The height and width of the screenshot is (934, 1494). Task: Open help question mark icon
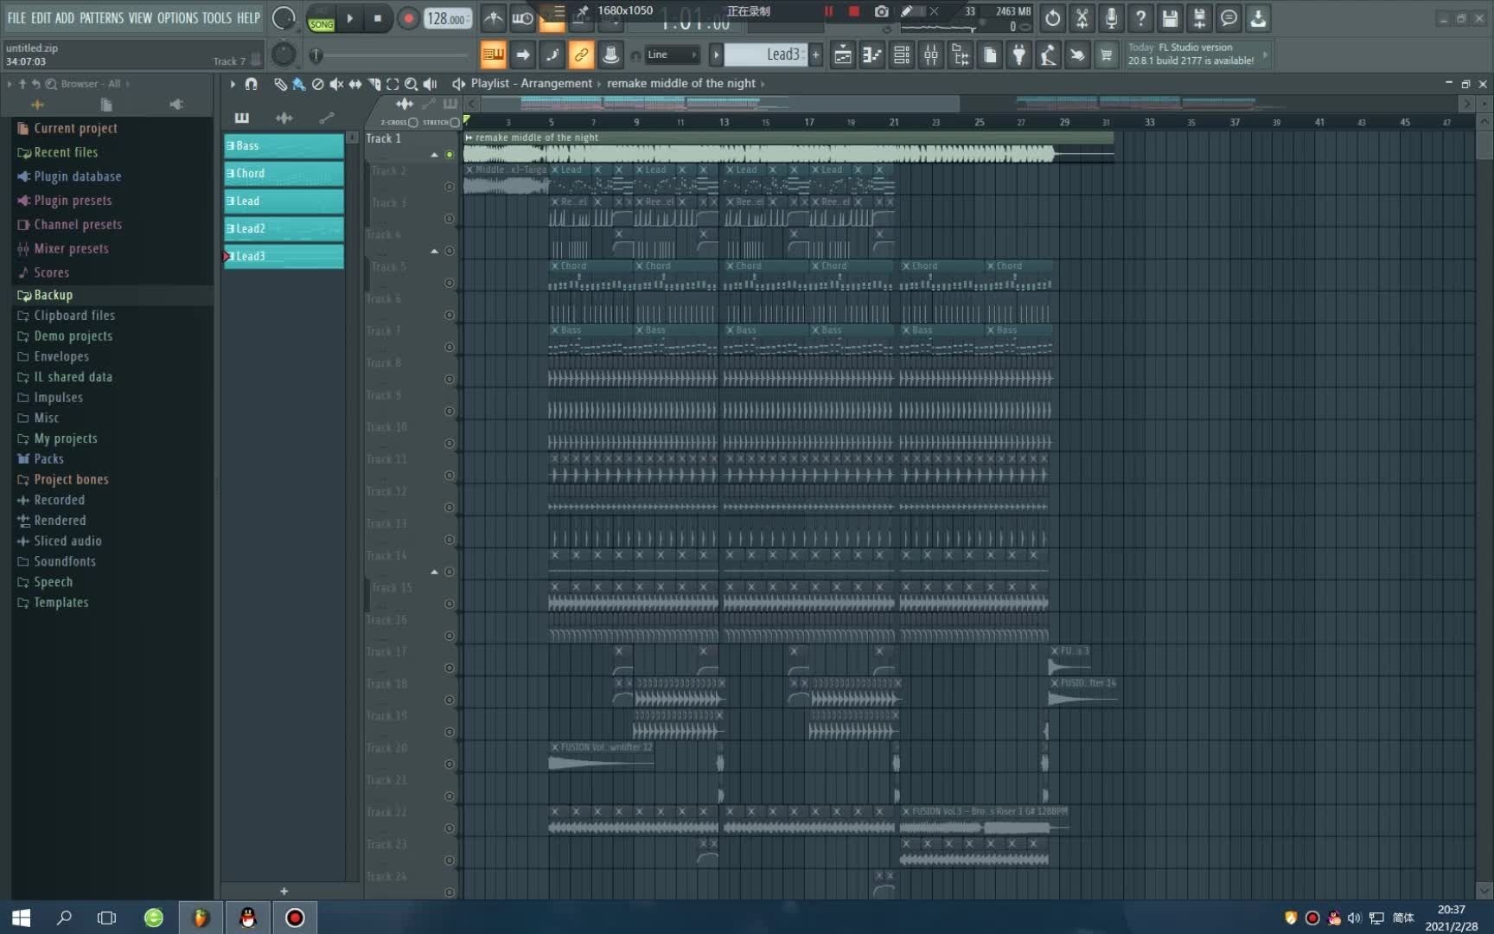[1140, 17]
